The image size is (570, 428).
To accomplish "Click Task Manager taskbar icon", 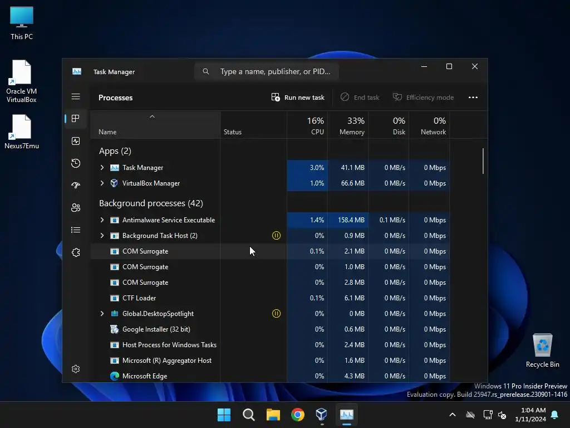I will 346,415.
